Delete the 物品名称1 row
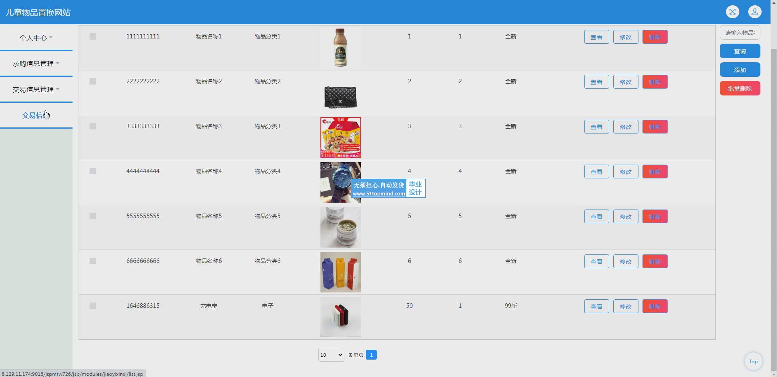The width and height of the screenshot is (777, 377). (x=655, y=37)
